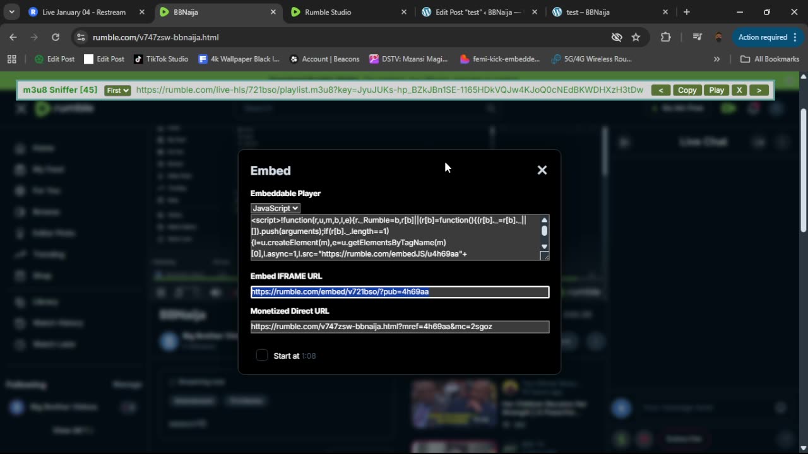Open 4k Wallpaper Black bookmark
The image size is (808, 454).
tap(239, 59)
